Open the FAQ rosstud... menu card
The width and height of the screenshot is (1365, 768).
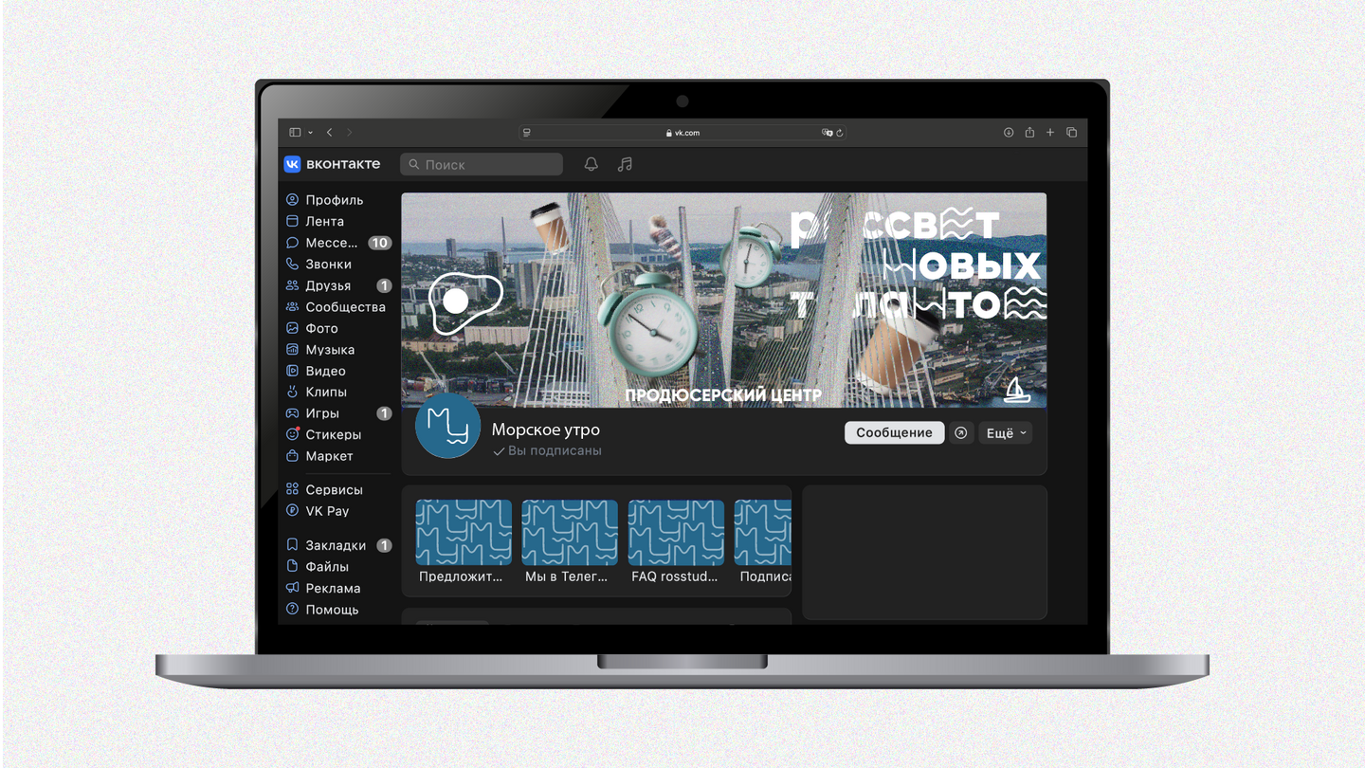676,540
